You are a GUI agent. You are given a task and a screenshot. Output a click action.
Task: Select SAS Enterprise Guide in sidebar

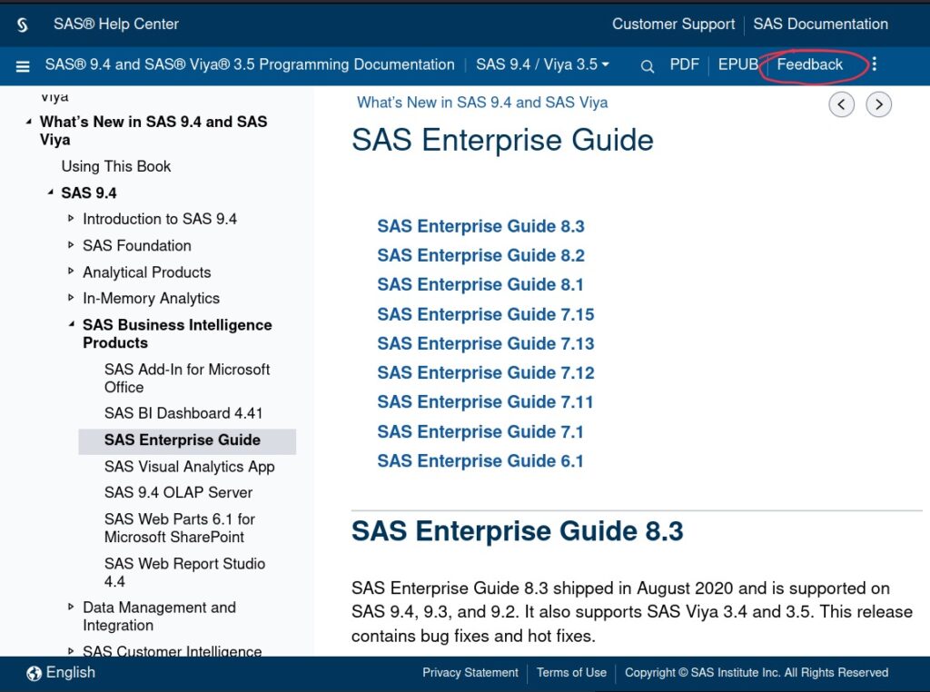click(187, 440)
